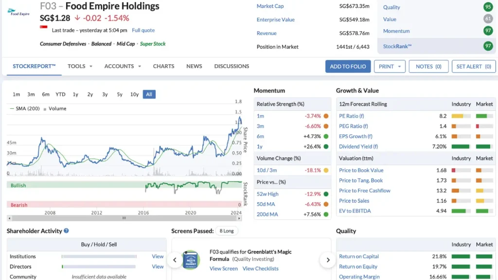Open the Operating Margin link
Image resolution: width=498 pixels, height=280 pixels.
click(359, 277)
